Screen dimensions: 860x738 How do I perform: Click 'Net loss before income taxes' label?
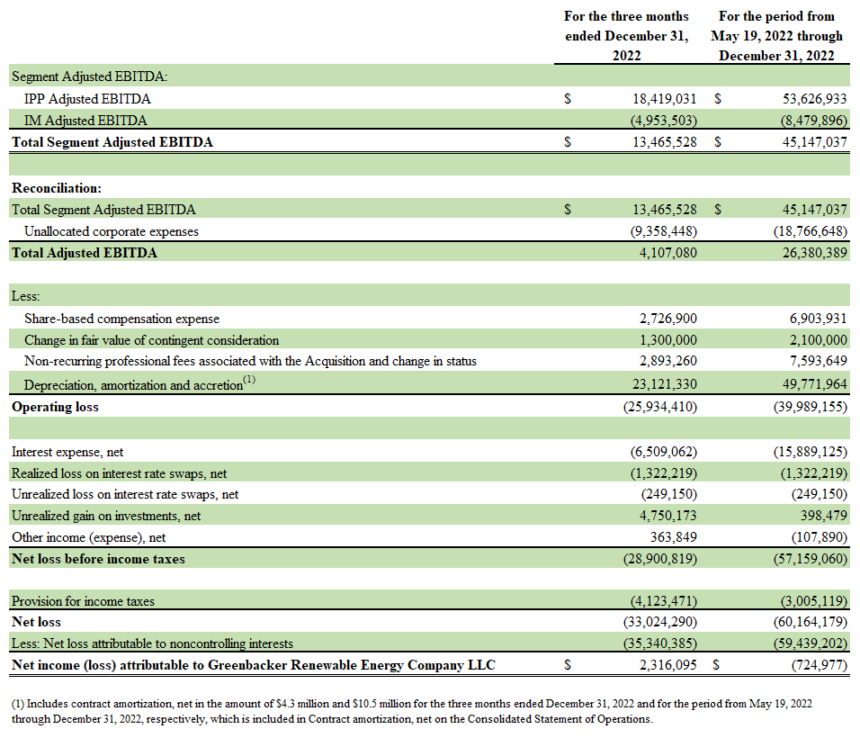coord(99,559)
